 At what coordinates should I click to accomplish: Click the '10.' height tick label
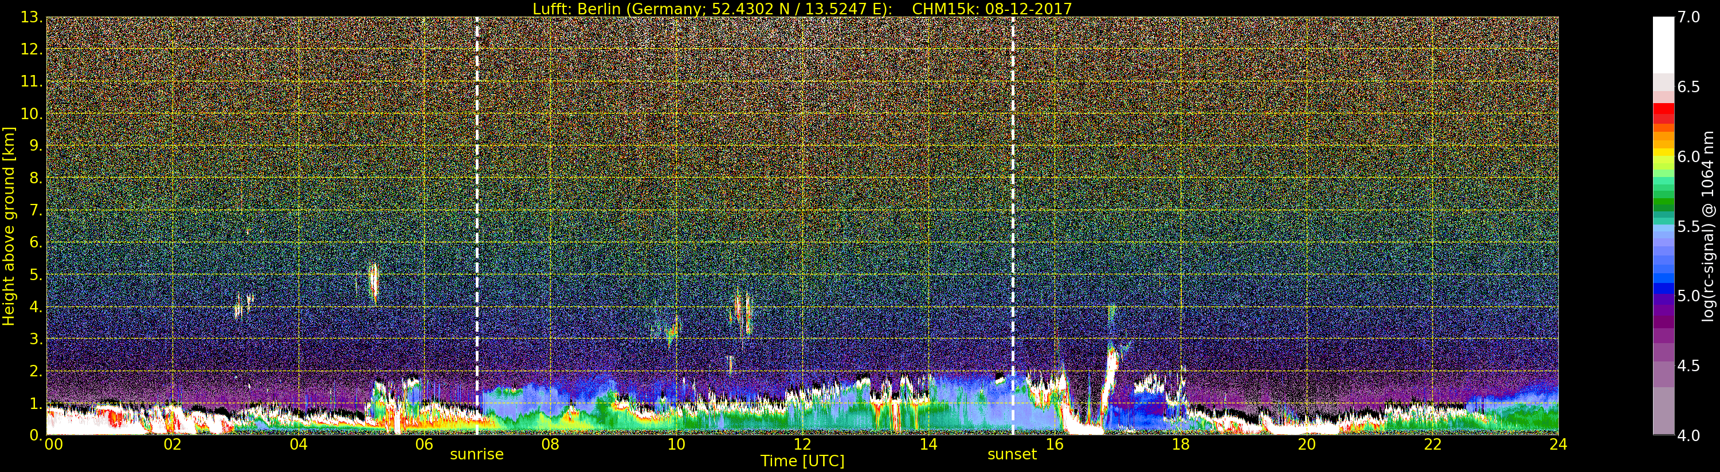[32, 113]
